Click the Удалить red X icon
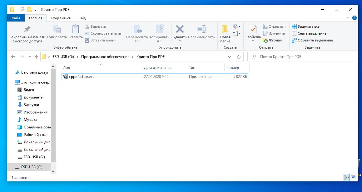 pyautogui.click(x=180, y=29)
